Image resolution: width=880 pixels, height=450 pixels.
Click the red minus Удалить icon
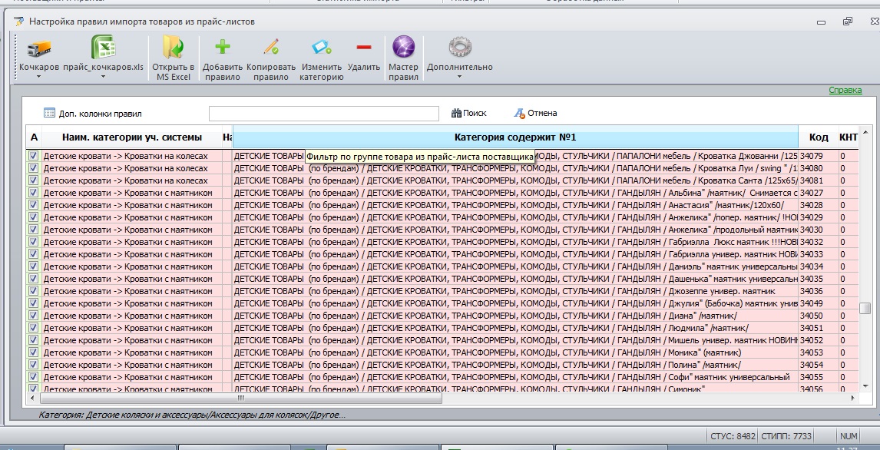pyautogui.click(x=364, y=47)
